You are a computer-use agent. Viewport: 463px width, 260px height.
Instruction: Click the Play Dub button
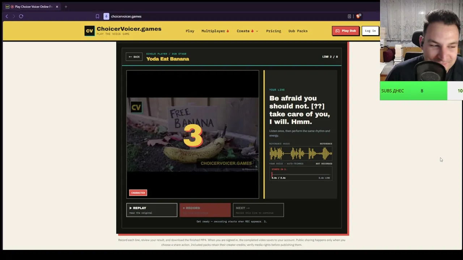pos(345,31)
